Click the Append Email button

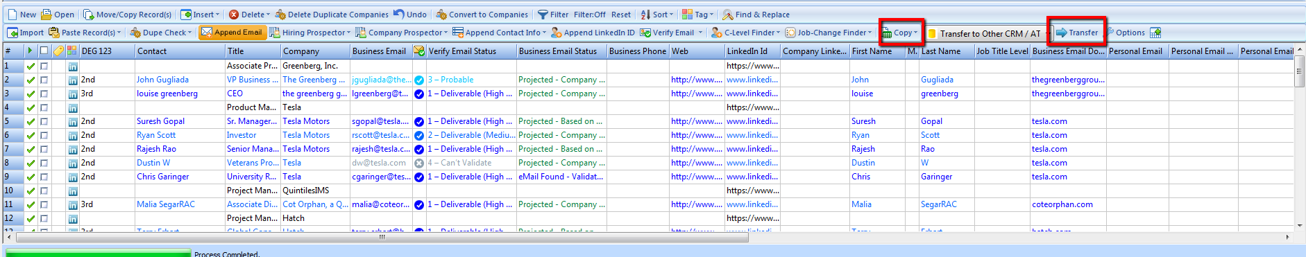[232, 33]
